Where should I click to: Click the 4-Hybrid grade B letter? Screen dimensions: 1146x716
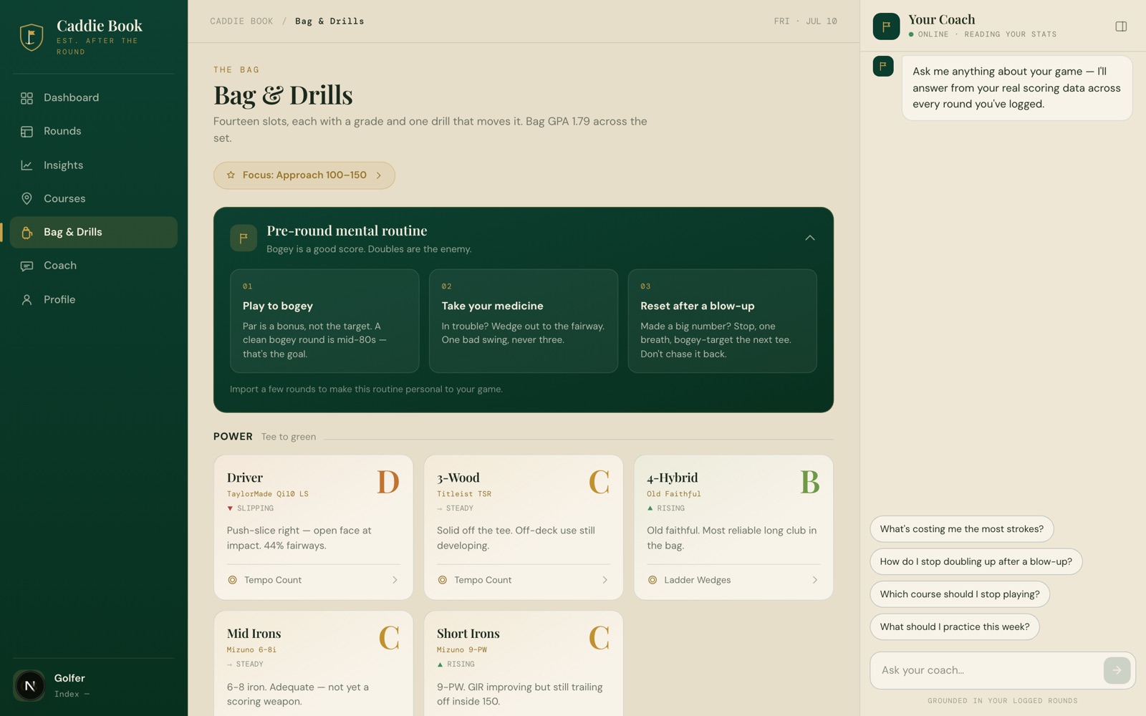tap(809, 483)
